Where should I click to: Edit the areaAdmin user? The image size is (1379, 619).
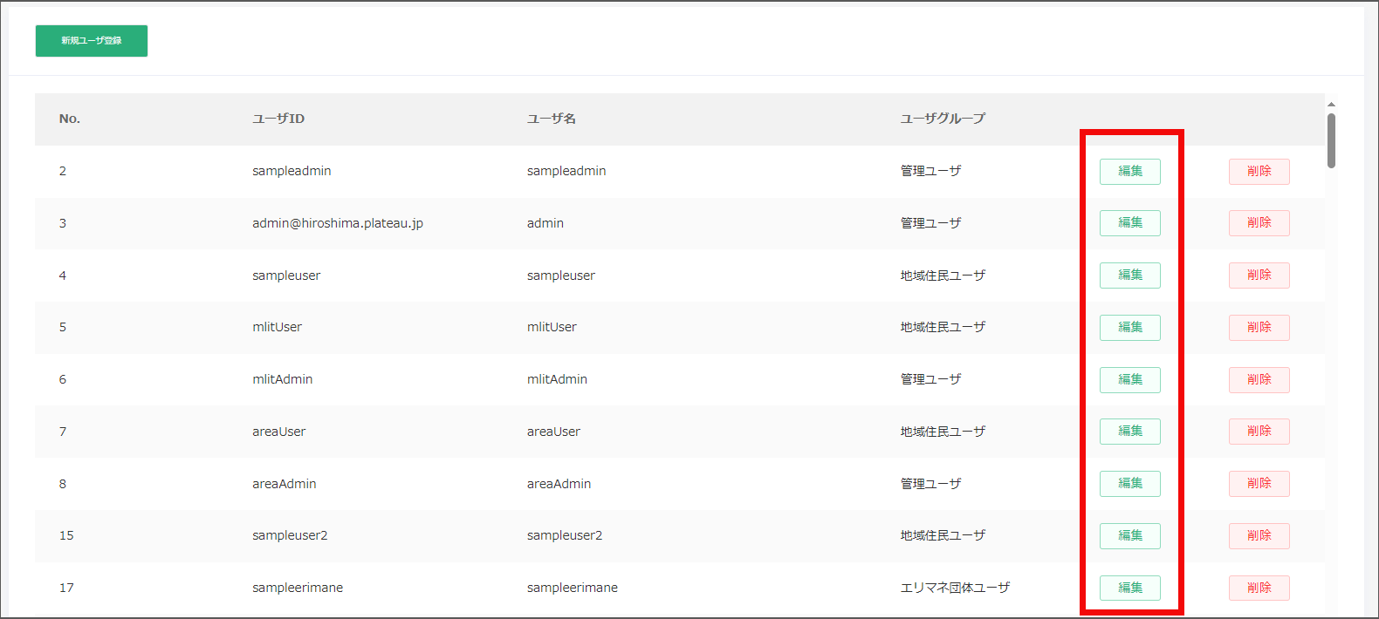click(1129, 484)
